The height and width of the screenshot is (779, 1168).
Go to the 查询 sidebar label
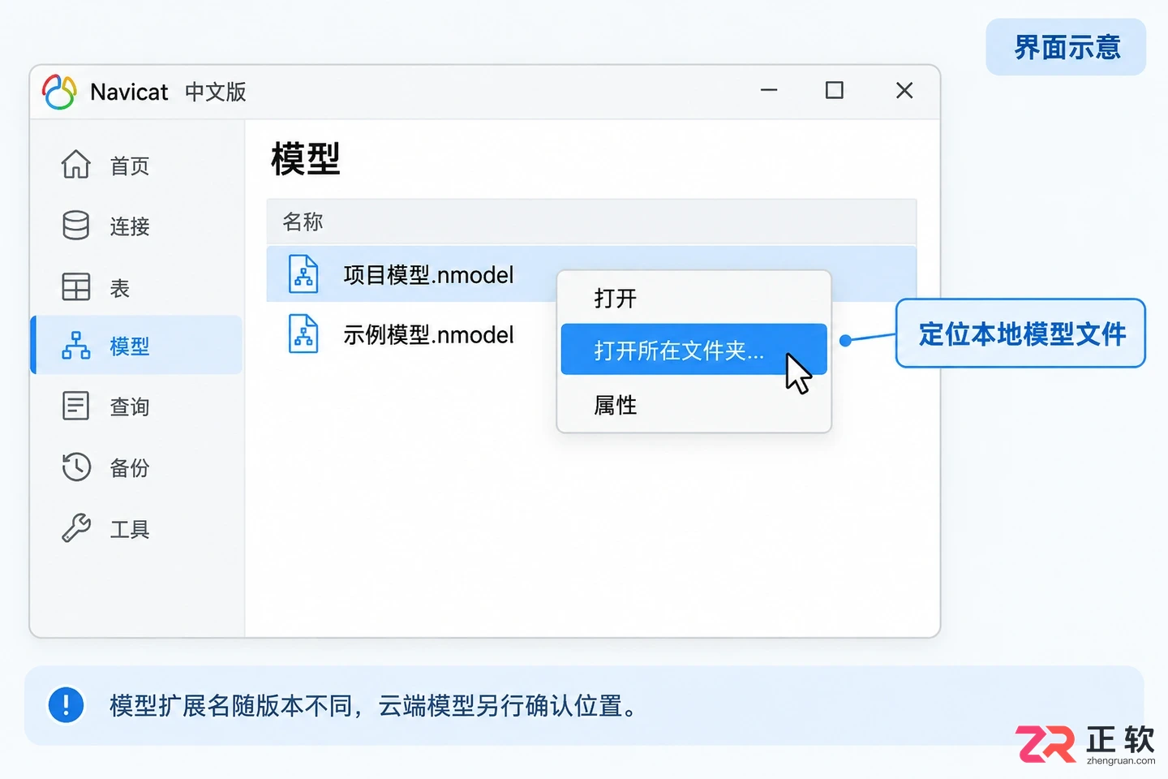[130, 407]
